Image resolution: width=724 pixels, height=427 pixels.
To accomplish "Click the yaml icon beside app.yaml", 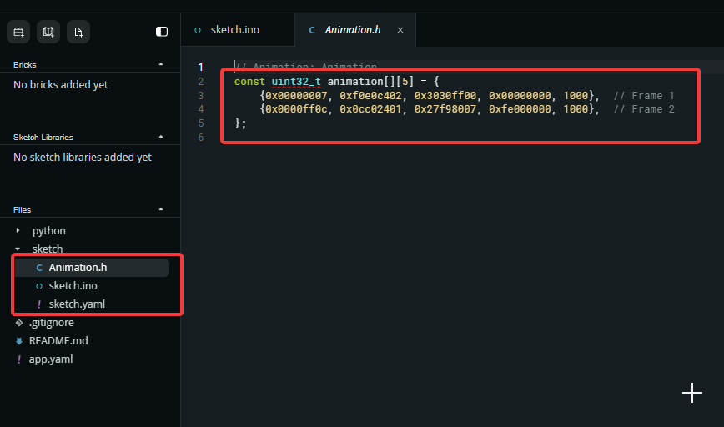I will click(19, 359).
